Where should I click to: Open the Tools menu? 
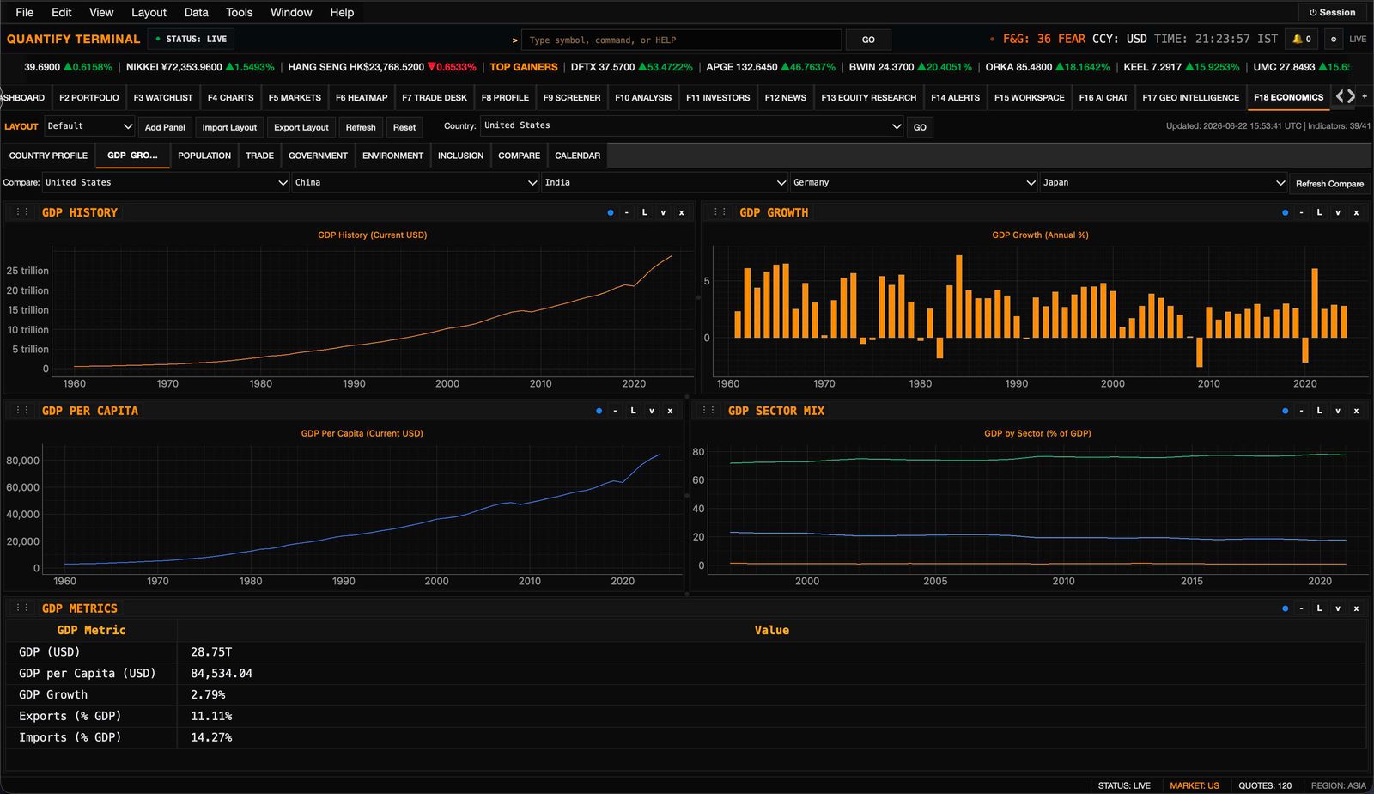tap(239, 12)
